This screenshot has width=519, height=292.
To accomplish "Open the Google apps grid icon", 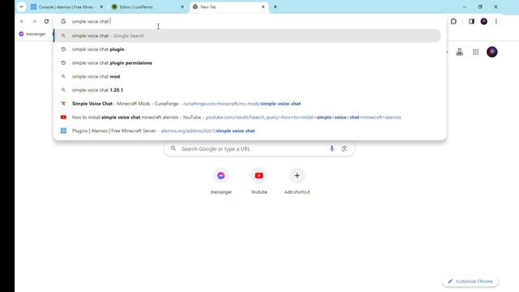I will coord(476,52).
